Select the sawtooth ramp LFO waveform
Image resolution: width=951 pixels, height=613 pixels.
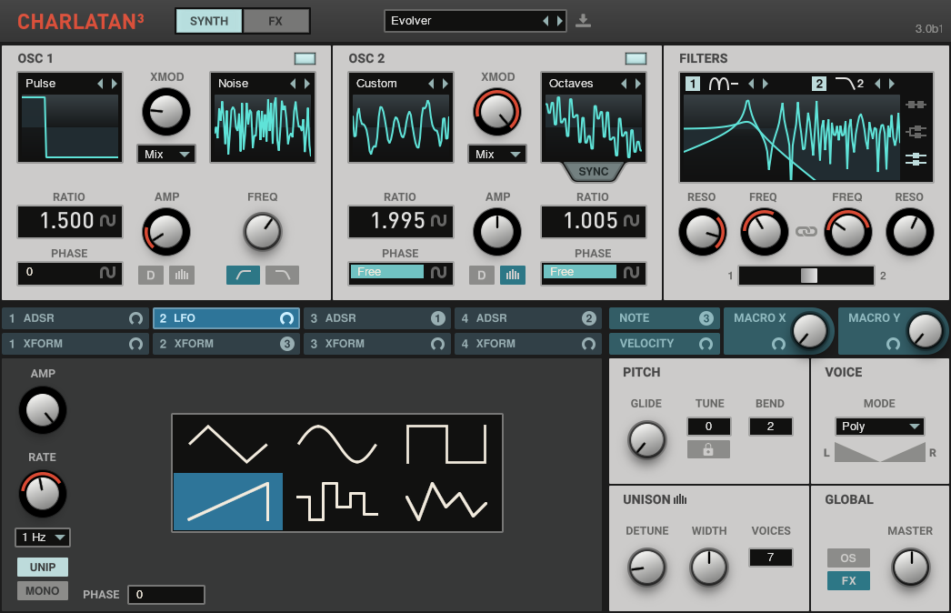click(x=228, y=501)
